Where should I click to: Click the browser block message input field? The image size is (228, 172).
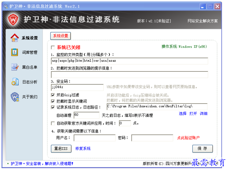[130, 74]
